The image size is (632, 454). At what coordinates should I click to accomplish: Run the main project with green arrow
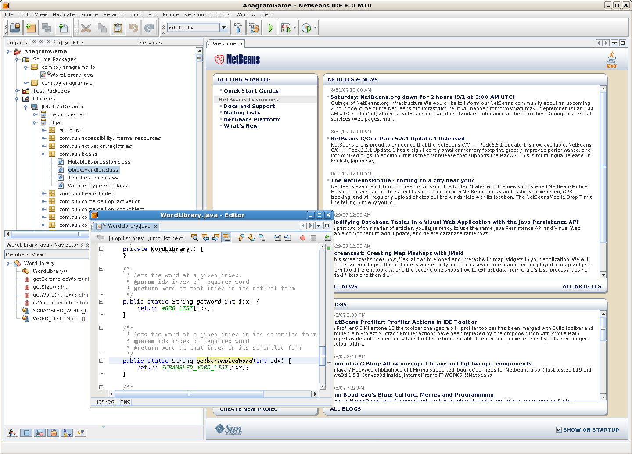(x=270, y=28)
